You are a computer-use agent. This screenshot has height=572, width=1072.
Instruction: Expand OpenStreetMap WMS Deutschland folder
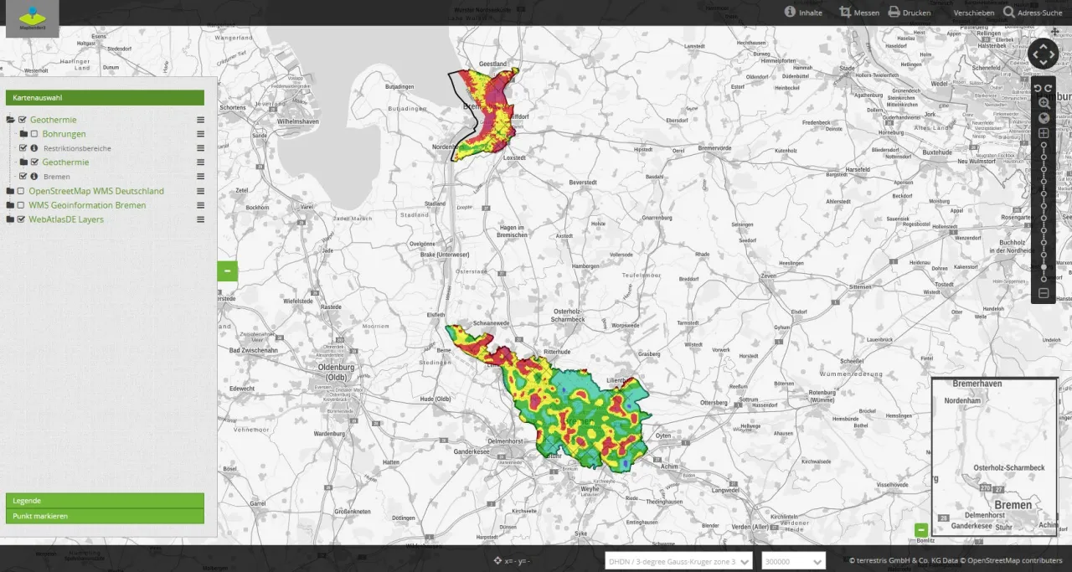point(10,191)
